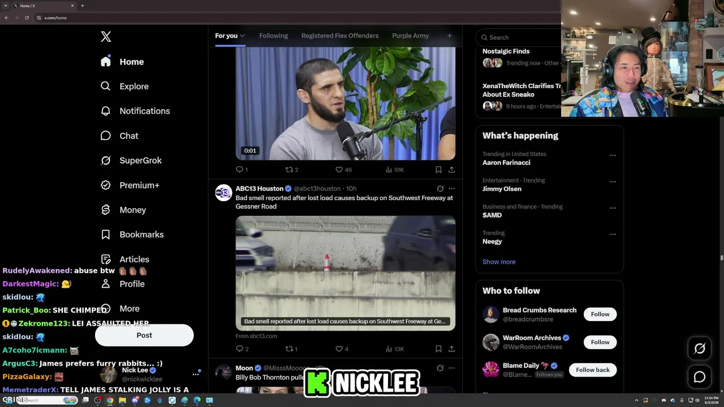Like the video post with 46 likes
The width and height of the screenshot is (724, 407).
[x=343, y=170]
